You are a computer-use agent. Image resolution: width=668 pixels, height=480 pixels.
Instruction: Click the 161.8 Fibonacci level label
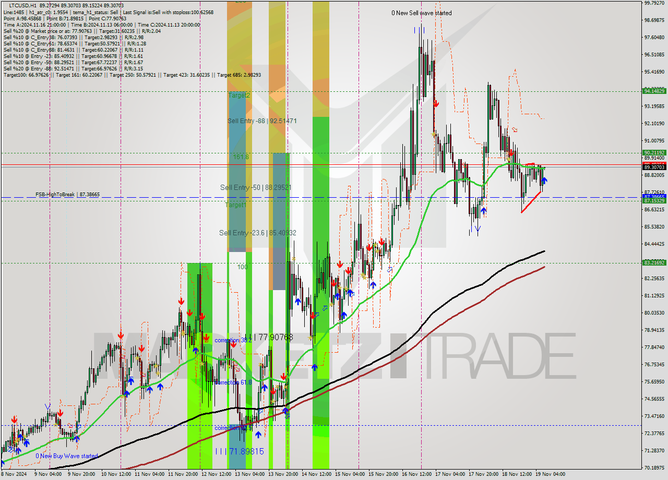click(241, 157)
